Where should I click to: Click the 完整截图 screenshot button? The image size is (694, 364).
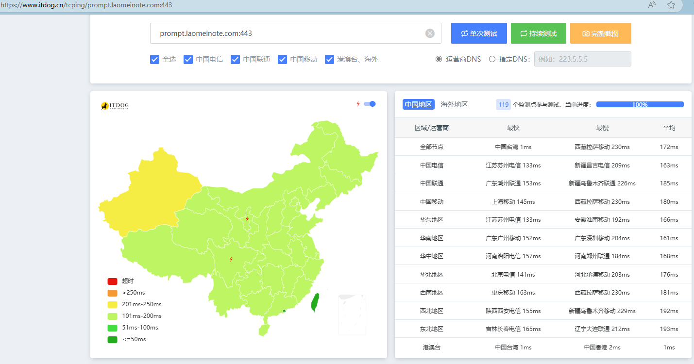(600, 33)
